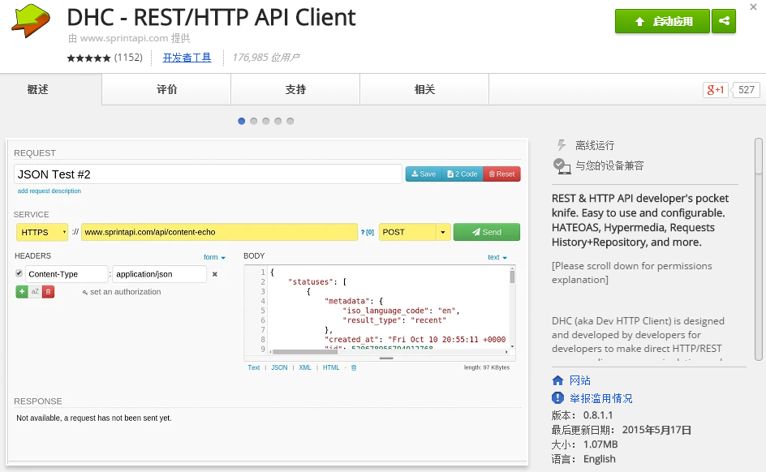Click the 527 +1 count bubble
766x472 pixels.
coord(746,90)
